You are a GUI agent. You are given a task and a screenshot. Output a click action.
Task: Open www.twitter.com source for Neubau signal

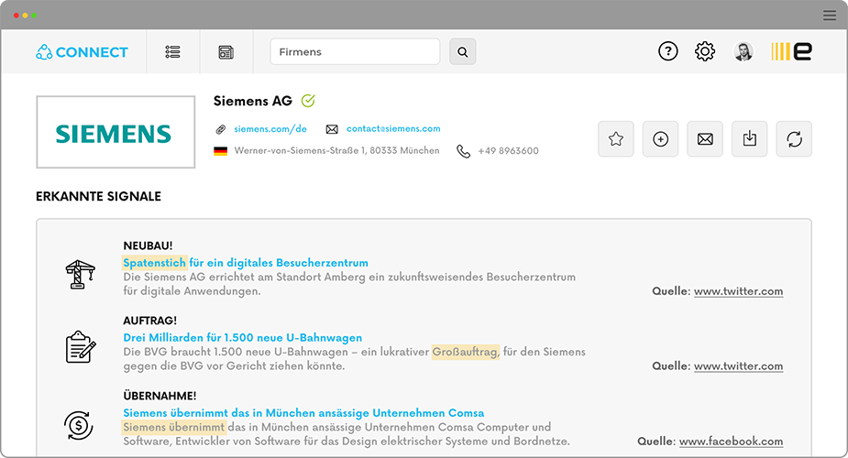[738, 291]
